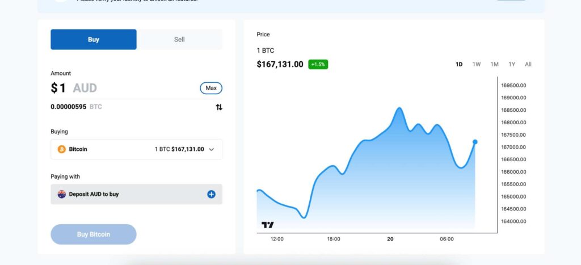Screen dimensions: 581x265
Task: Click the Buy Bitcoin button
Action: [x=94, y=234]
